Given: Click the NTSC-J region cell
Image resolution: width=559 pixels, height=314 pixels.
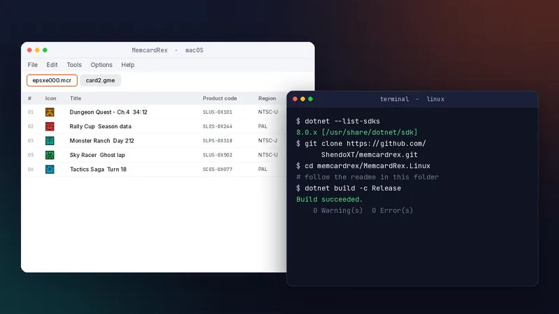Looking at the screenshot, I should click(x=268, y=141).
